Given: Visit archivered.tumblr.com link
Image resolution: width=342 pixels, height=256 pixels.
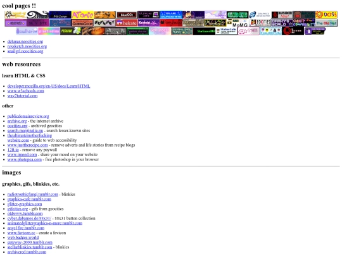Looking at the screenshot, I should click(x=27, y=252).
